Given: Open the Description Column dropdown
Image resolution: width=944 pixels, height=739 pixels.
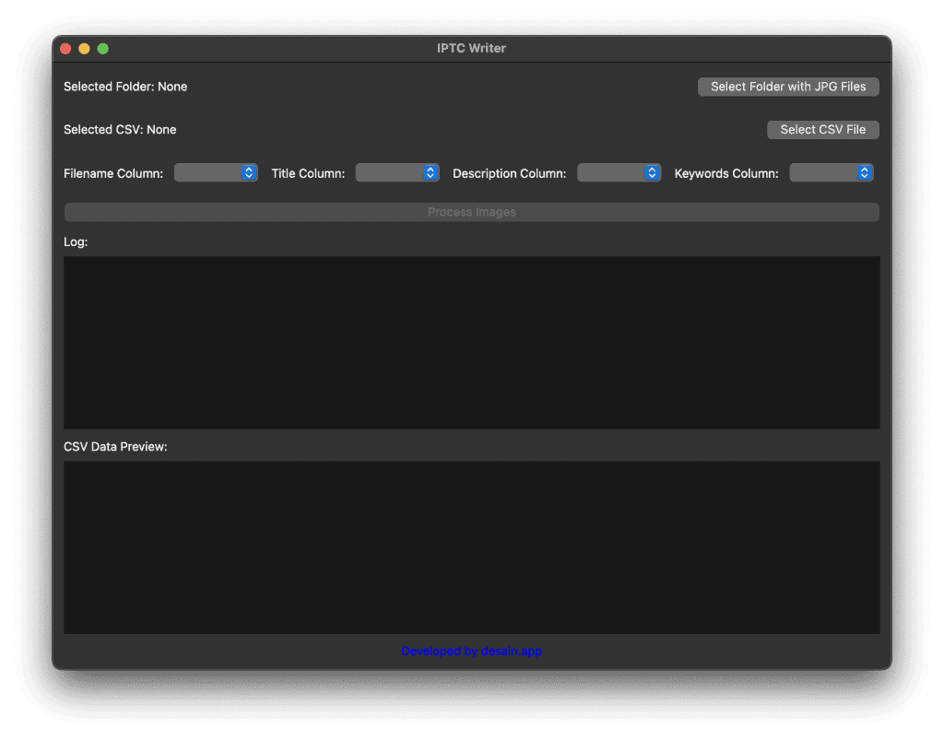Looking at the screenshot, I should click(x=619, y=172).
